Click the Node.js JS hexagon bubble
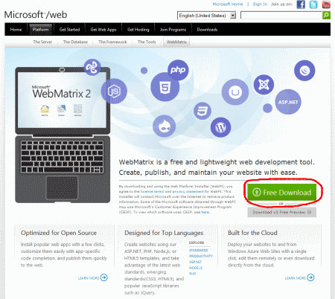The image size is (335, 299). (x=114, y=91)
